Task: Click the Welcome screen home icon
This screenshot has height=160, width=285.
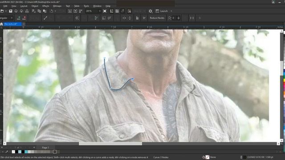Action: pos(1,24)
